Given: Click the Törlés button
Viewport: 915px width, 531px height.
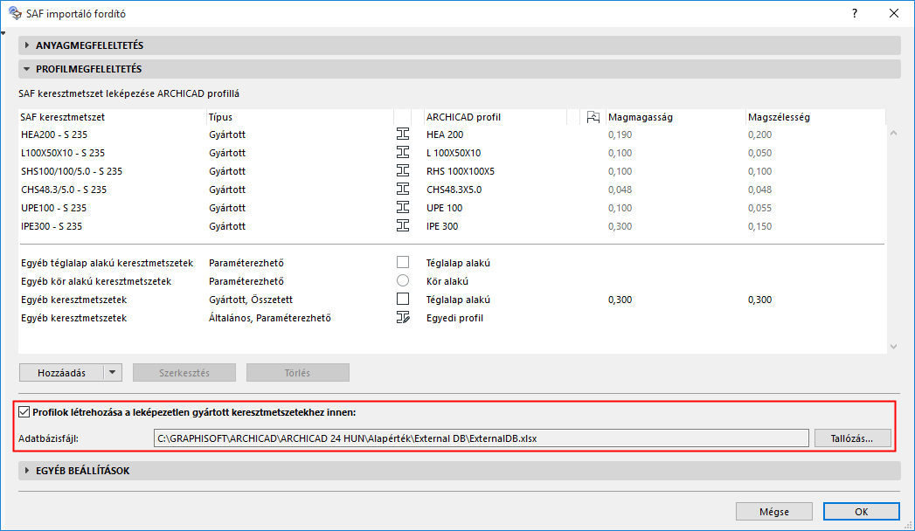Looking at the screenshot, I should pyautogui.click(x=298, y=372).
